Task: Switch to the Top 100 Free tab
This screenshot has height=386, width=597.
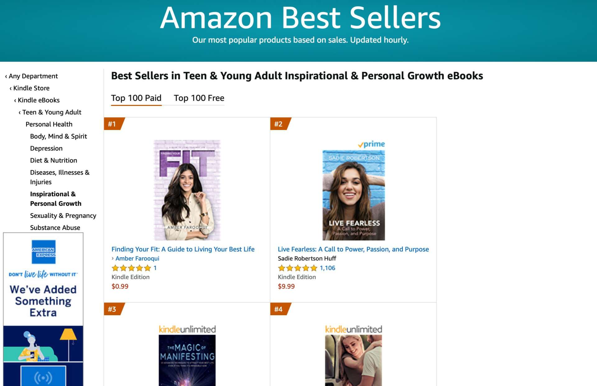Action: tap(199, 98)
